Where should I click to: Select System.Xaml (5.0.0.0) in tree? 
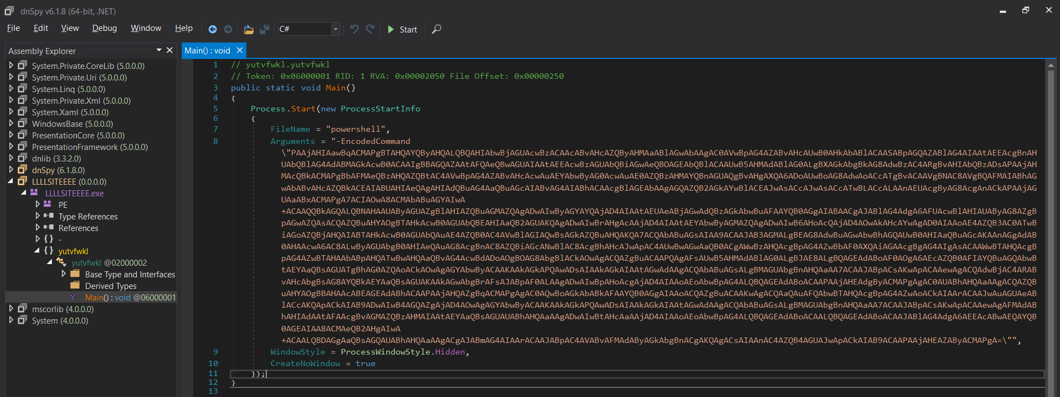point(70,112)
